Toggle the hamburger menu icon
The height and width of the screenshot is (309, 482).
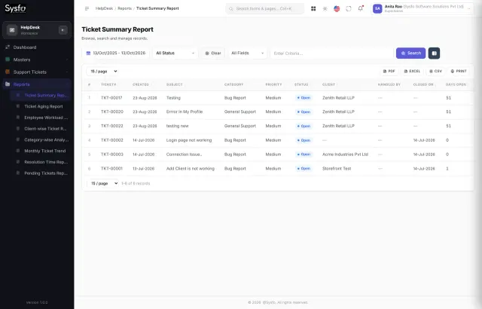(x=87, y=8)
